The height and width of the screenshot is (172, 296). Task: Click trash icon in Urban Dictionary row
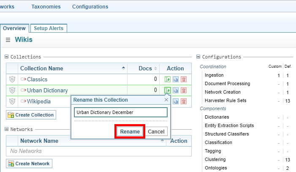[x=183, y=90]
